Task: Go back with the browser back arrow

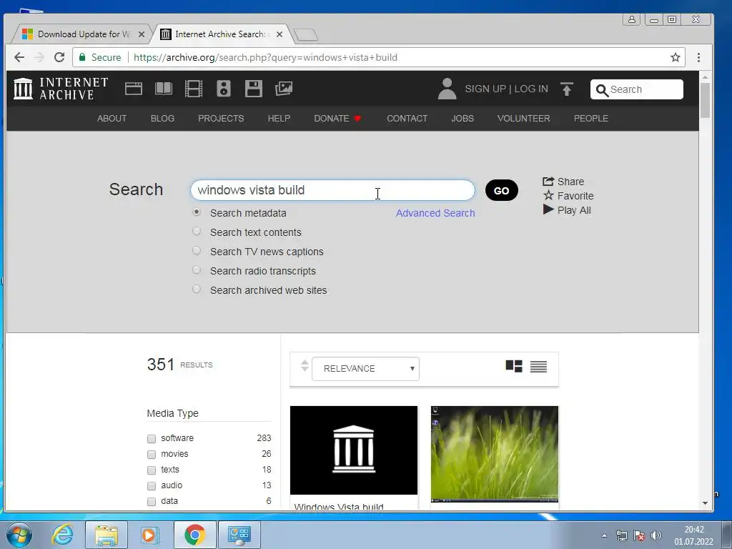Action: click(x=19, y=57)
